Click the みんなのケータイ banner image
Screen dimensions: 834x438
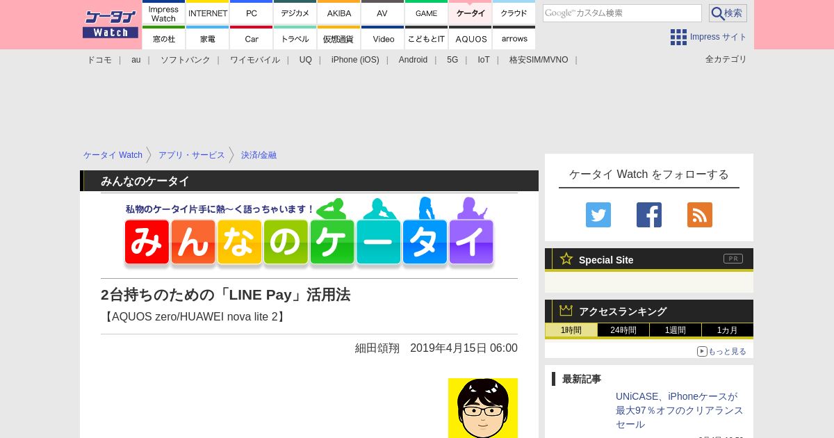coord(309,233)
